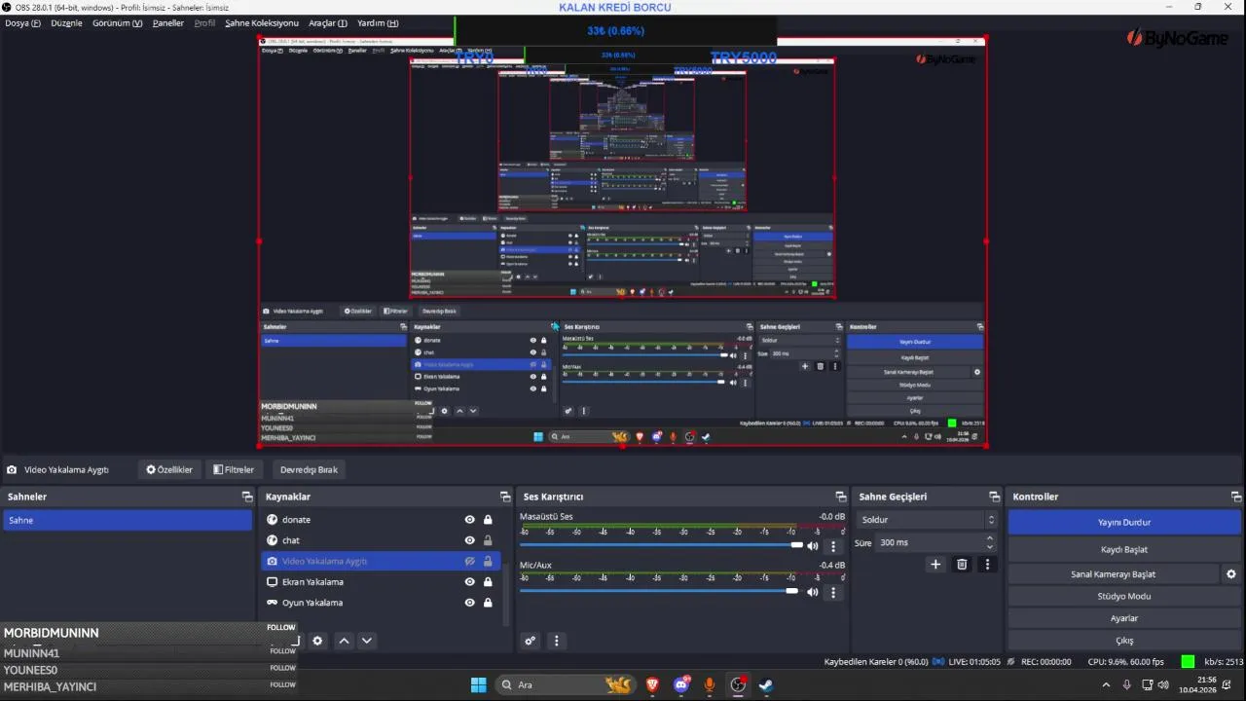Image resolution: width=1246 pixels, height=701 pixels.
Task: Undock the Kaynaklar panel
Action: (x=505, y=497)
